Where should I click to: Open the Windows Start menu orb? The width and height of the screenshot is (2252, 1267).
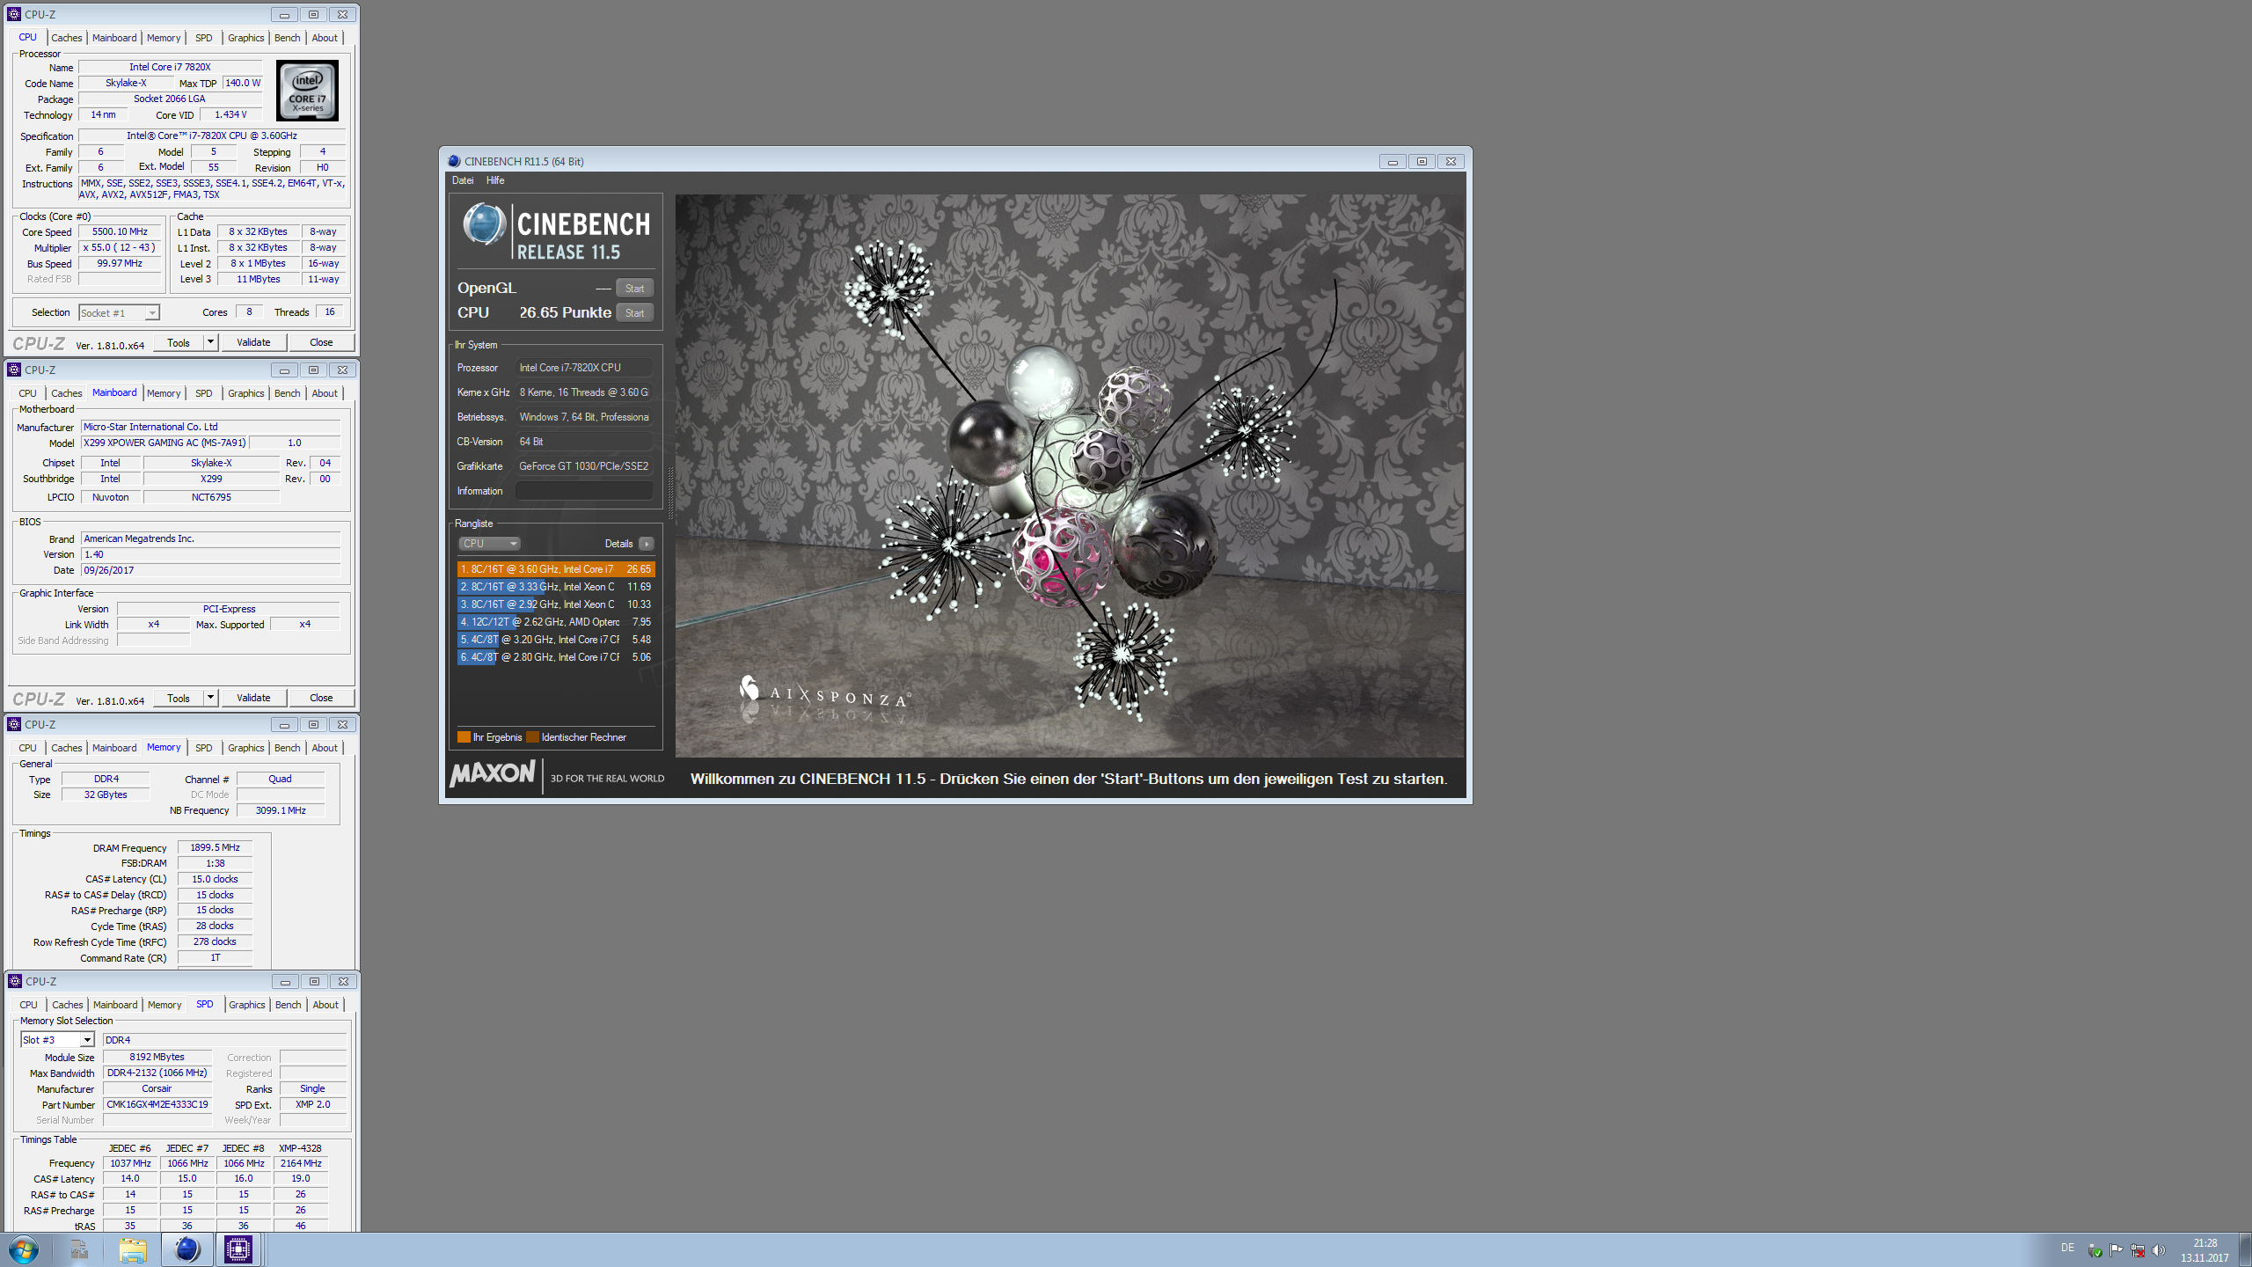click(23, 1249)
